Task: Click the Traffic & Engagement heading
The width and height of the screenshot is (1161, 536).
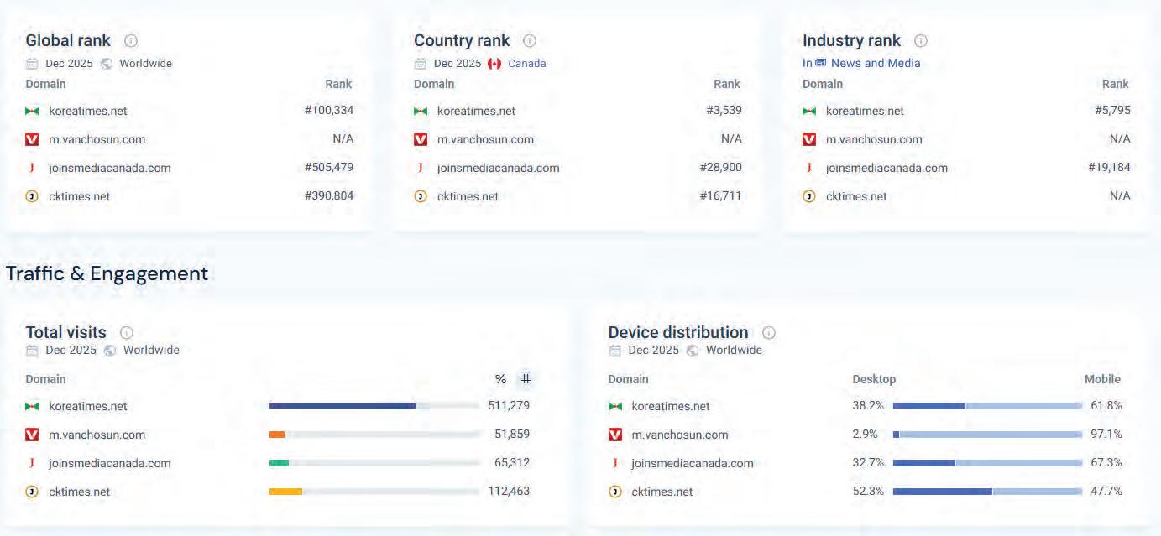Action: pyautogui.click(x=107, y=273)
